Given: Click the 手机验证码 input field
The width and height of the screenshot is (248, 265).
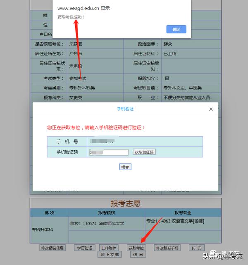Looking at the screenshot, I should pyautogui.click(x=109, y=152).
